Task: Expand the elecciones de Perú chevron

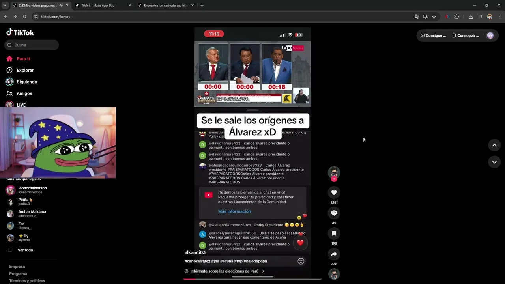Action: click(x=263, y=271)
